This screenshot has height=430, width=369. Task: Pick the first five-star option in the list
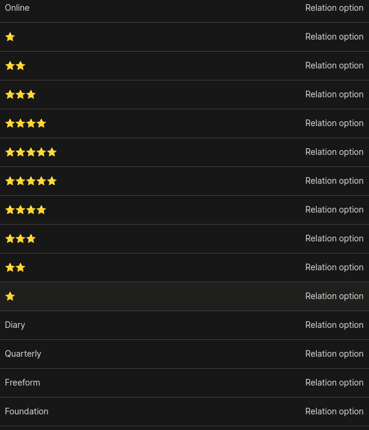coord(184,152)
